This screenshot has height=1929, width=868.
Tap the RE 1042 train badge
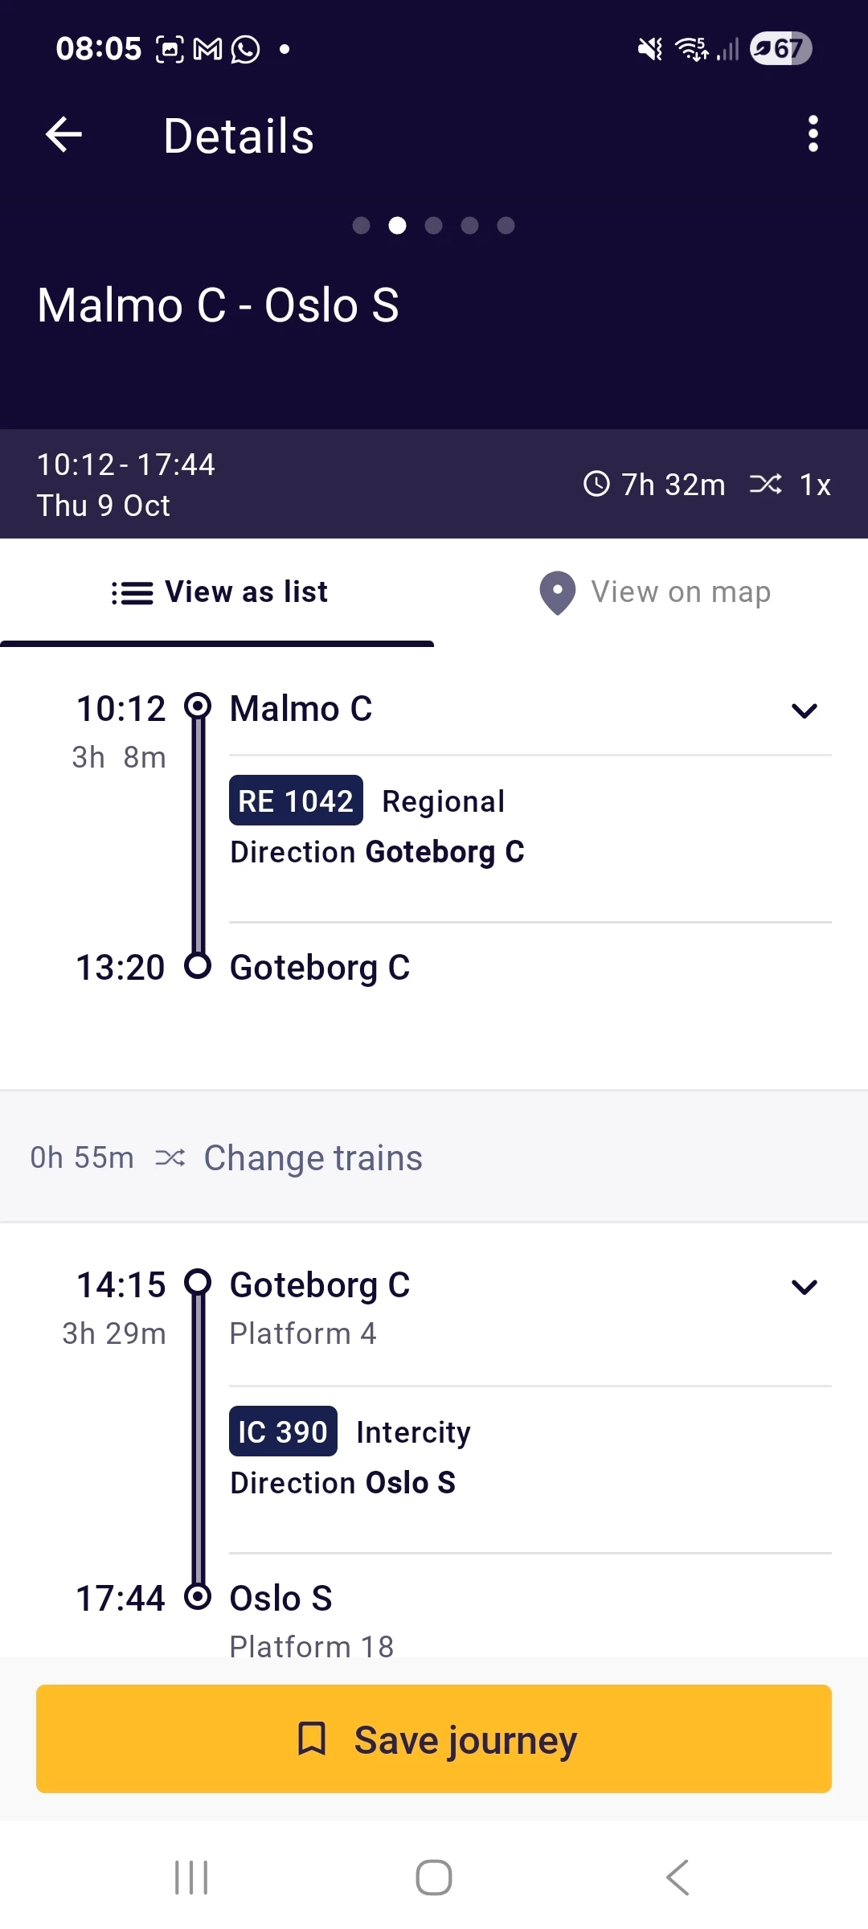pos(296,801)
